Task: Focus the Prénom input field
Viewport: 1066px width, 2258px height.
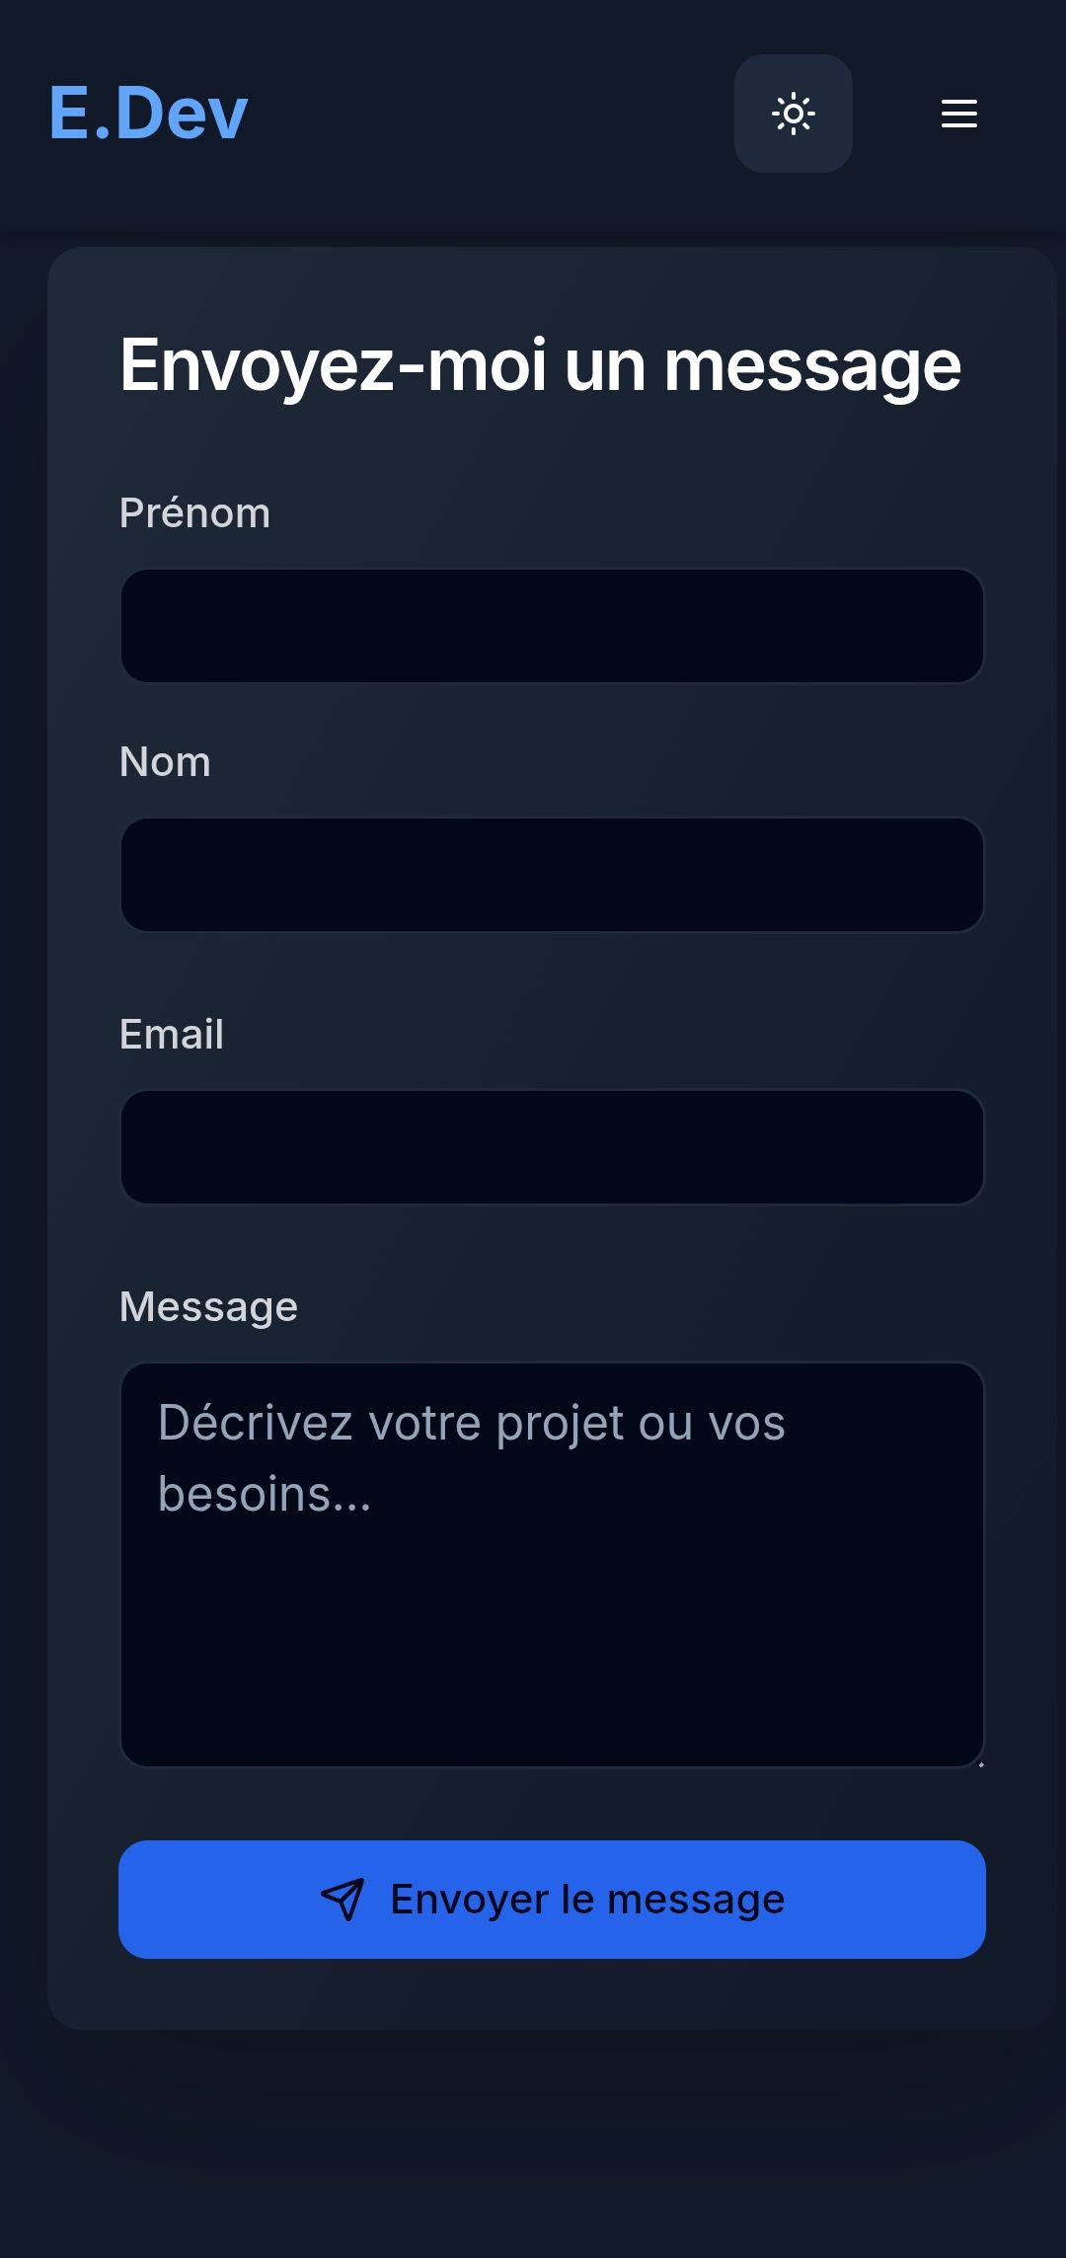Action: tap(552, 626)
